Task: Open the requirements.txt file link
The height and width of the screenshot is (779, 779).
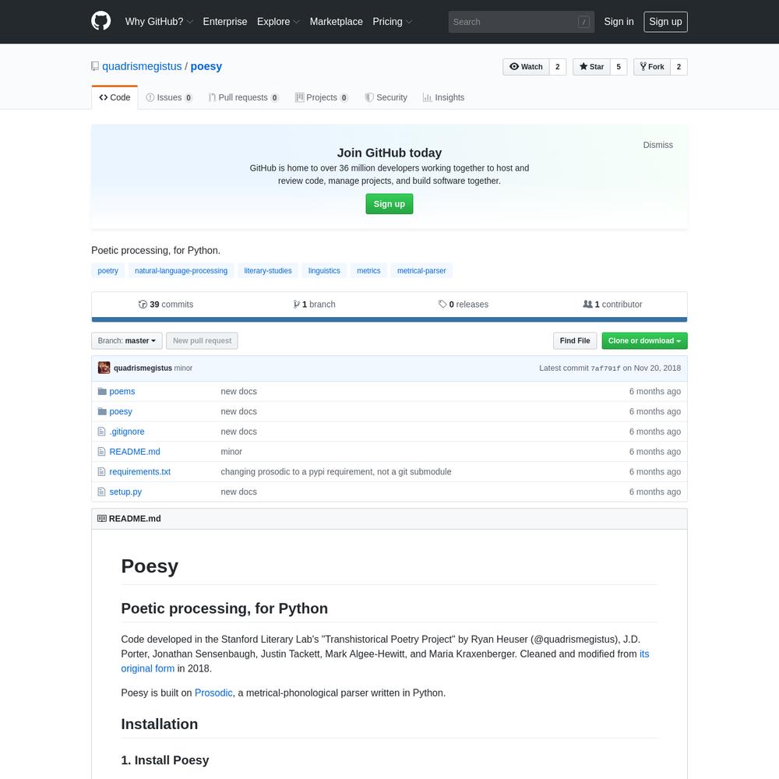Action: pyautogui.click(x=139, y=471)
